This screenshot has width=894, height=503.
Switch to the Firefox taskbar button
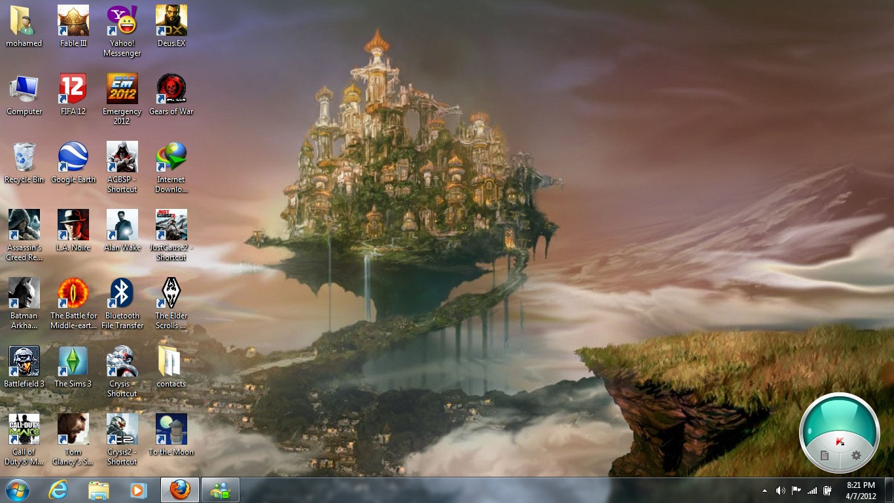[180, 490]
